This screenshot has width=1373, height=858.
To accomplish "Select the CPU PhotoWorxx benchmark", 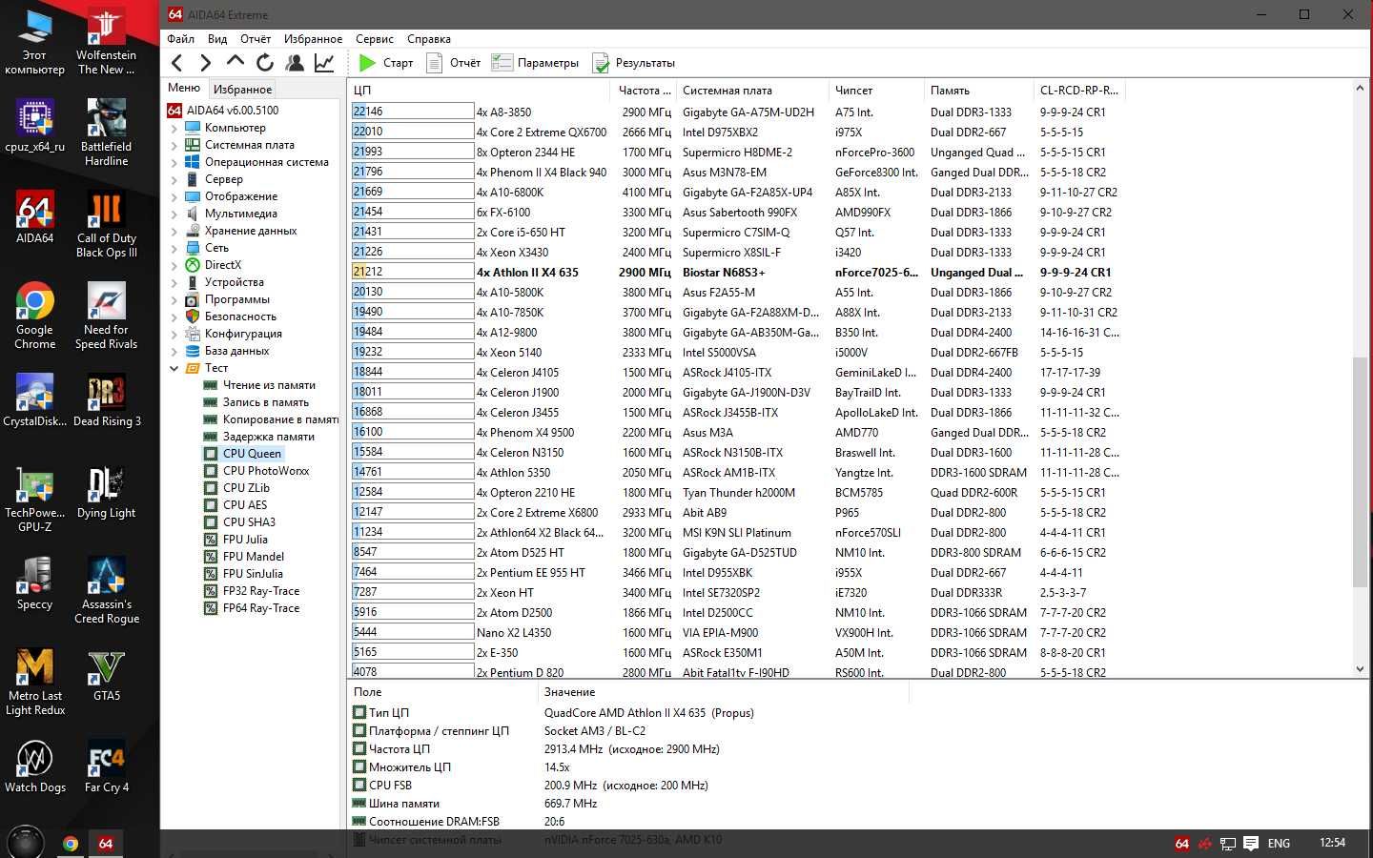I will [266, 471].
